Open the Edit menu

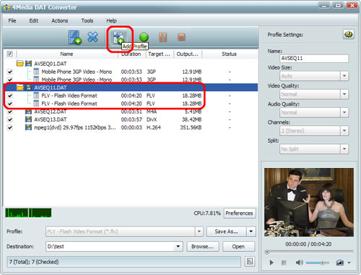[34, 21]
